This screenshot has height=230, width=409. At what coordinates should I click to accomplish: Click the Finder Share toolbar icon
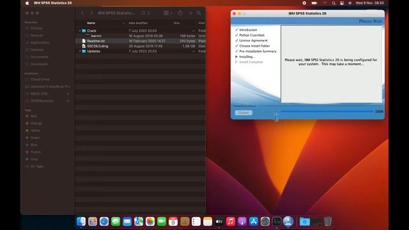[180, 13]
